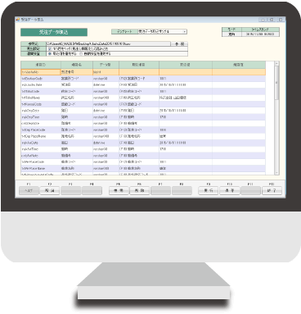The height and width of the screenshot is (314, 301).
Task: Toggle the header row checkbox under the file path
Action: click(50, 48)
